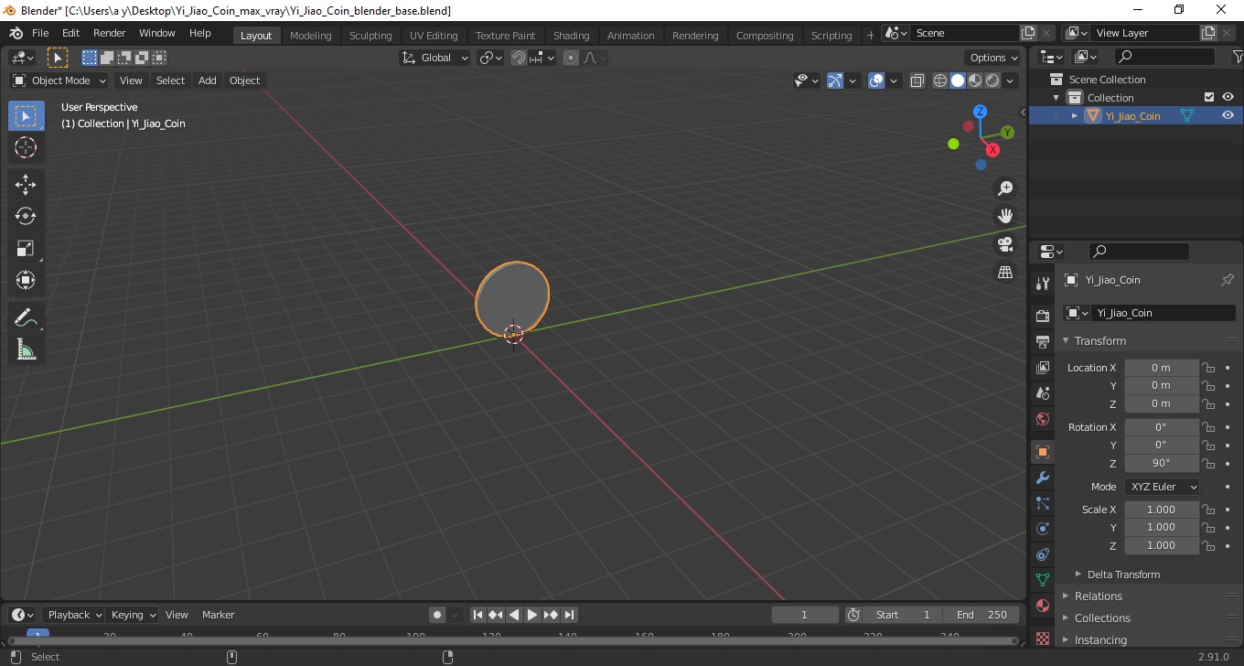Click the timeline Marker button

coord(218,615)
